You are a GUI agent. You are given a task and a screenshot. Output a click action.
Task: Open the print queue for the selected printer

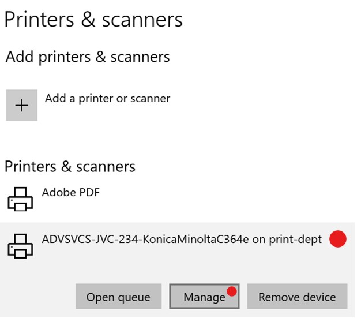tap(118, 297)
